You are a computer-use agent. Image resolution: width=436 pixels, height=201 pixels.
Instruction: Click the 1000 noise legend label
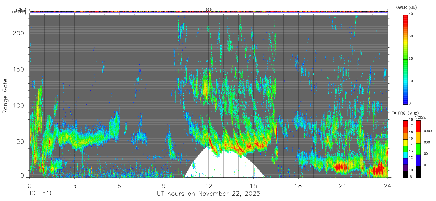click(x=426, y=143)
